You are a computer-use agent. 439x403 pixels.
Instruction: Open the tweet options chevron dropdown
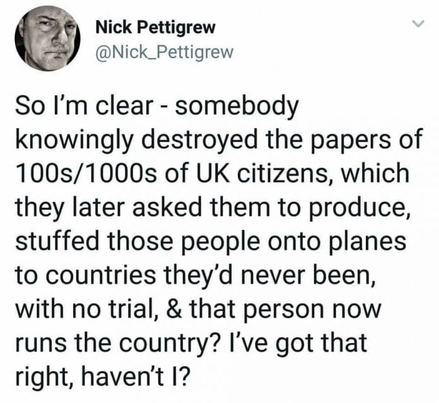(x=416, y=25)
